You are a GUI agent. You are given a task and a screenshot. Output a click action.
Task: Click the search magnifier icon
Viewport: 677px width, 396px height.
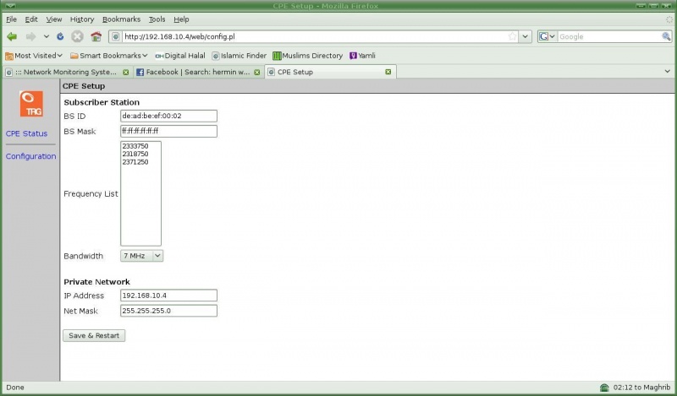tap(666, 36)
